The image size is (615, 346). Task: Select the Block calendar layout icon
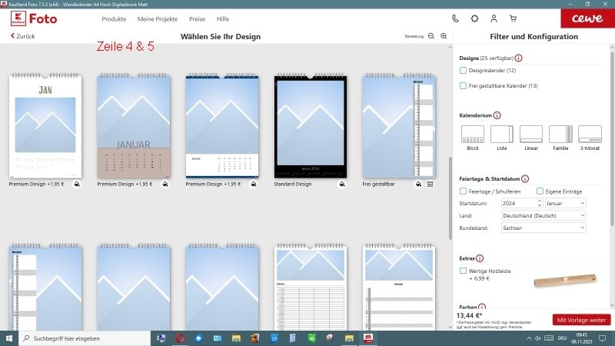click(x=472, y=134)
